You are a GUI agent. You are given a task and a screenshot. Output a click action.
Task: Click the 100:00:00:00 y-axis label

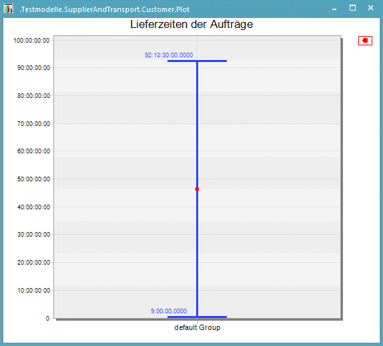(31, 40)
